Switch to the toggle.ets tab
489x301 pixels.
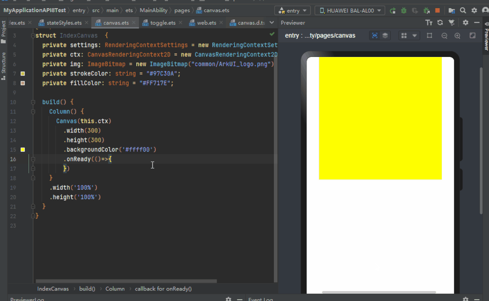coord(163,23)
